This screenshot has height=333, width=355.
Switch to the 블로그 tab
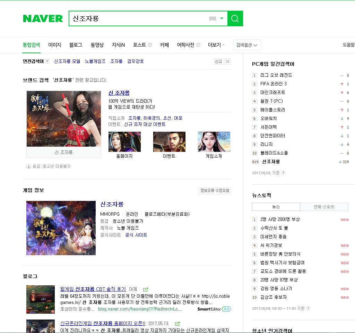tap(76, 45)
